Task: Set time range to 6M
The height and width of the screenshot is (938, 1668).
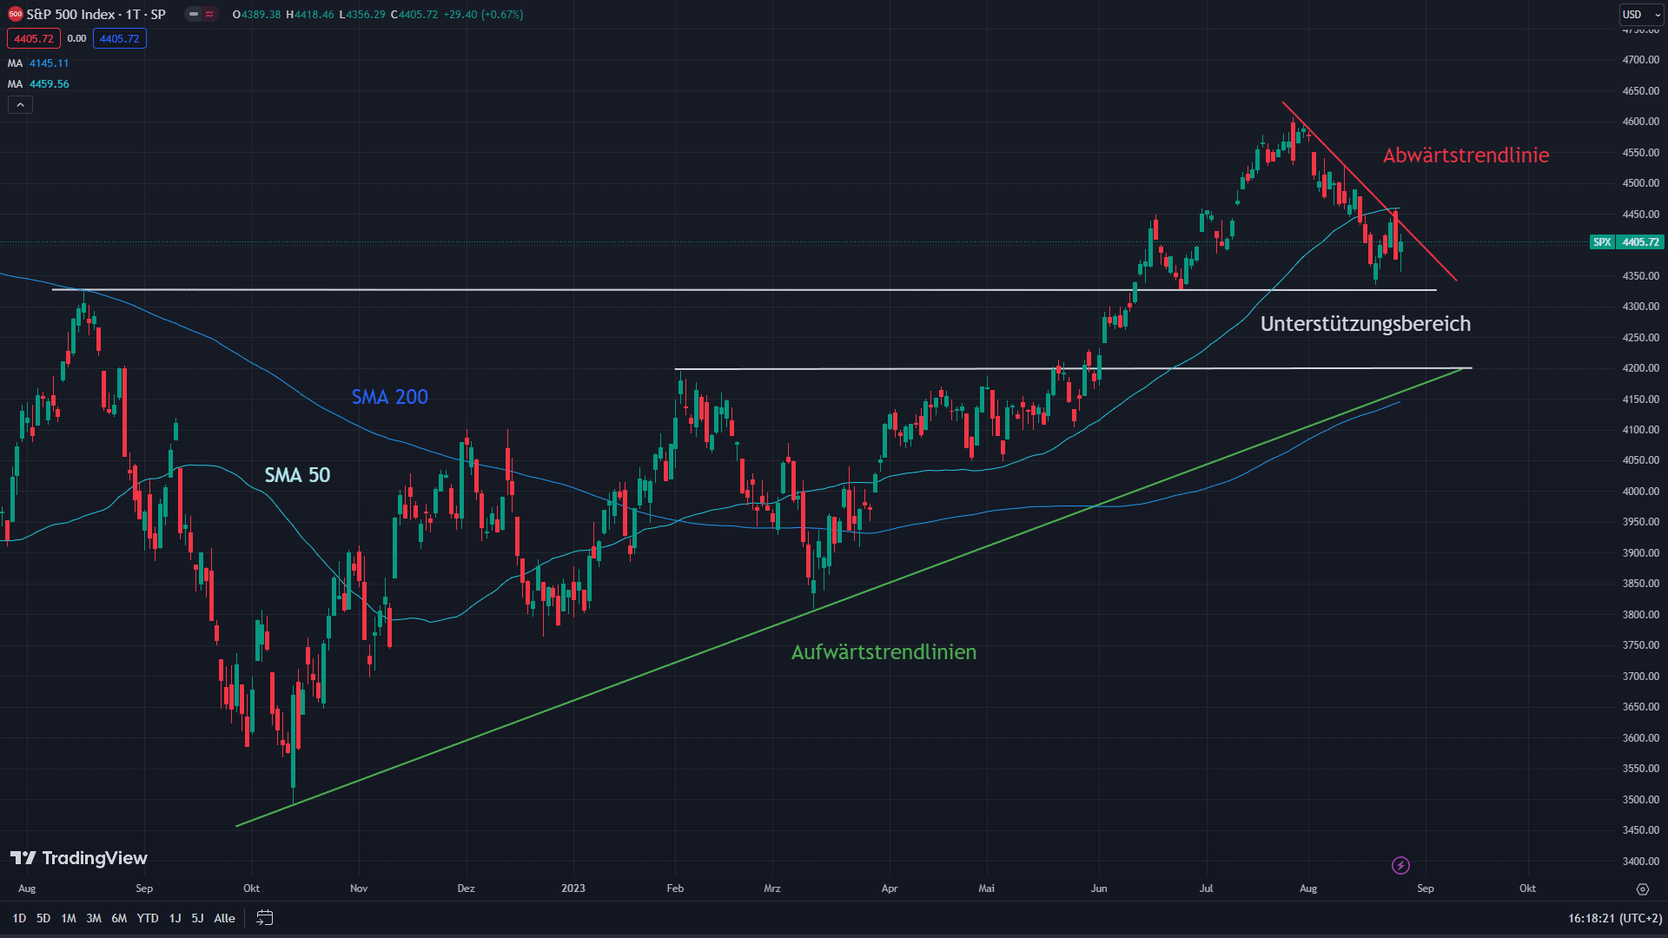Action: 119,918
